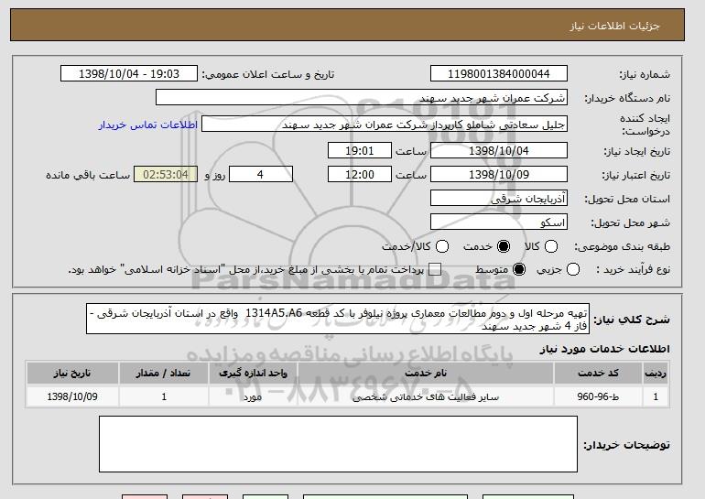705x499 pixels.
Task: Click the creation date field 1398/10/04
Action: (x=499, y=150)
